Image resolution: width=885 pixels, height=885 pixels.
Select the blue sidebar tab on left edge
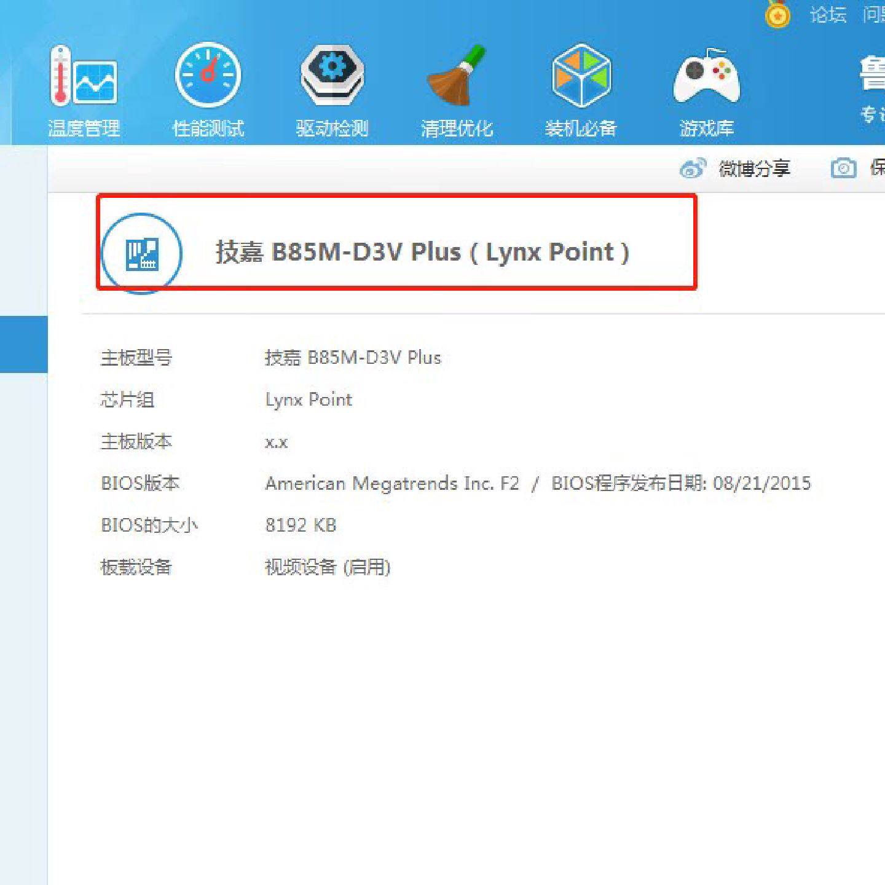coord(24,344)
